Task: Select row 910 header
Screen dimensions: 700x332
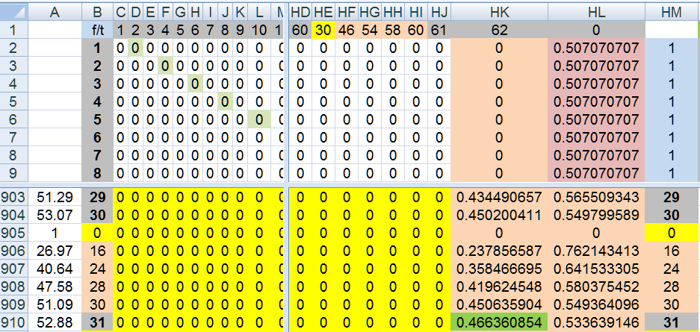Action: 14,322
